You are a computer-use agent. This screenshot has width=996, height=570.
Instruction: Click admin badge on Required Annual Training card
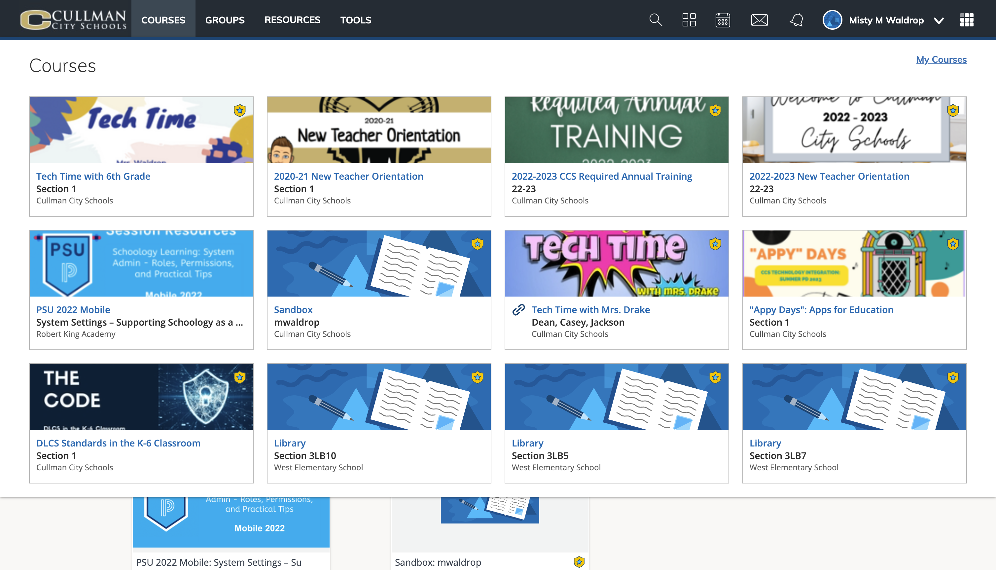[x=715, y=110]
